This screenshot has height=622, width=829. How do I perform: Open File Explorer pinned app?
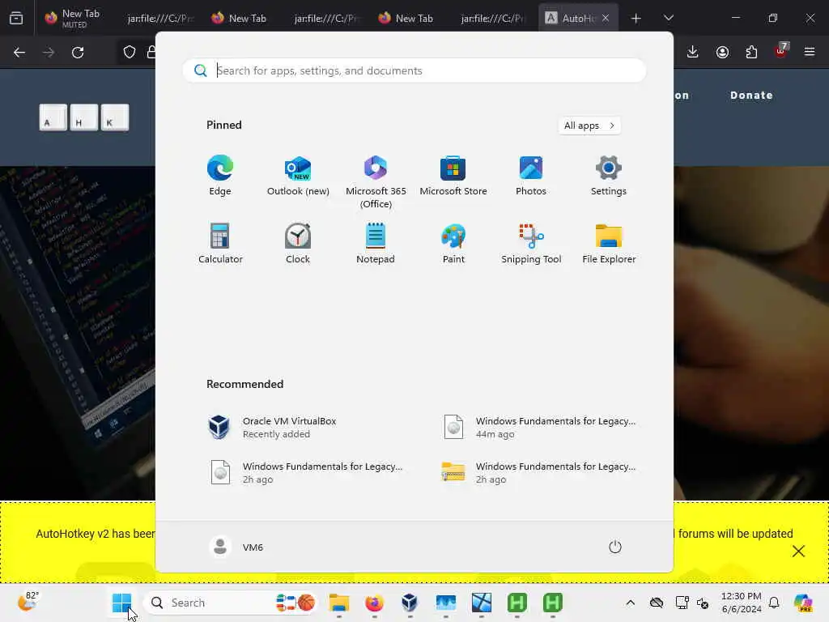[x=609, y=244]
